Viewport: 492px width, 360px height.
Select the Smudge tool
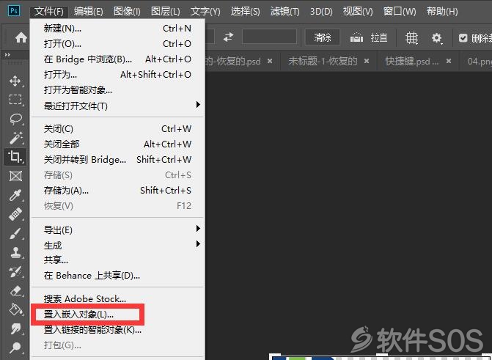coord(15,328)
